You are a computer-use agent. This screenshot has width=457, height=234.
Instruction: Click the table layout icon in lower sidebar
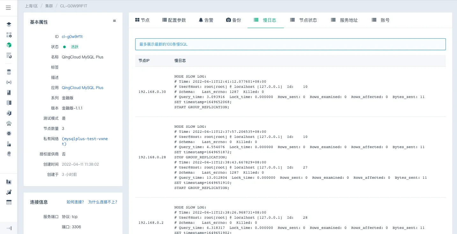pos(9,202)
